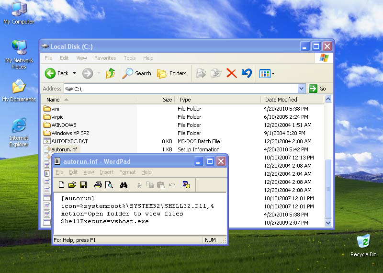Click the Go button beside the address bar
383x273 pixels.
(317, 89)
